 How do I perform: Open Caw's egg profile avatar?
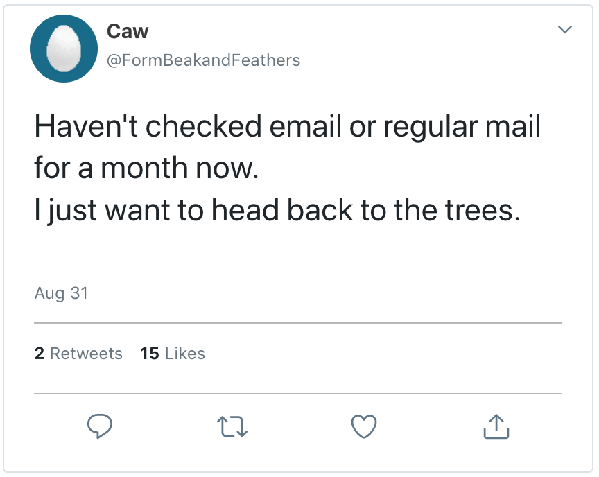pos(63,49)
